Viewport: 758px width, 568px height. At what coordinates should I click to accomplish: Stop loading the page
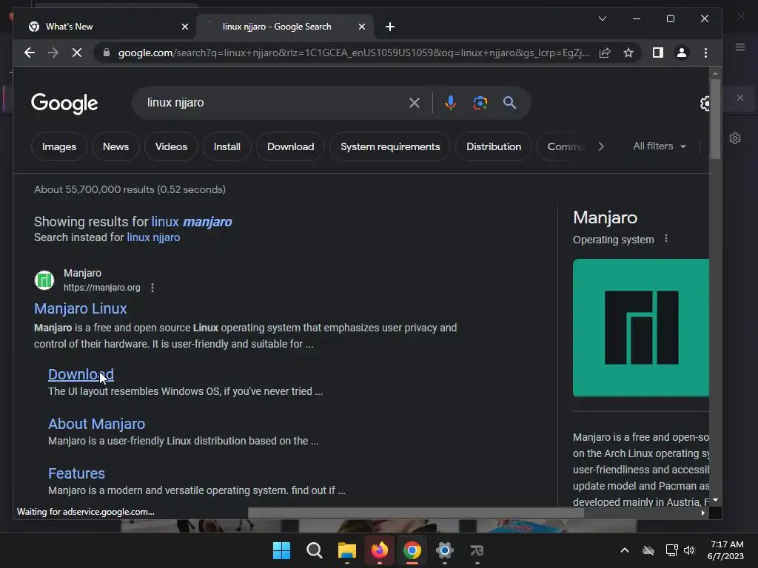77,53
